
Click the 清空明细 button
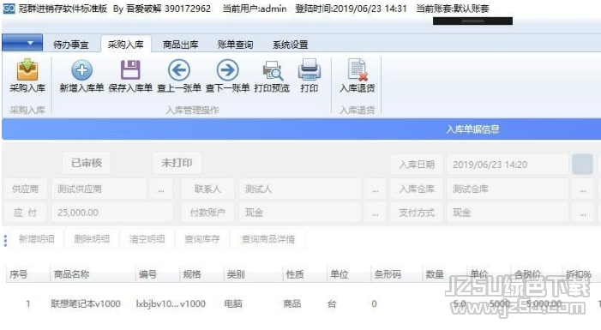click(x=147, y=239)
